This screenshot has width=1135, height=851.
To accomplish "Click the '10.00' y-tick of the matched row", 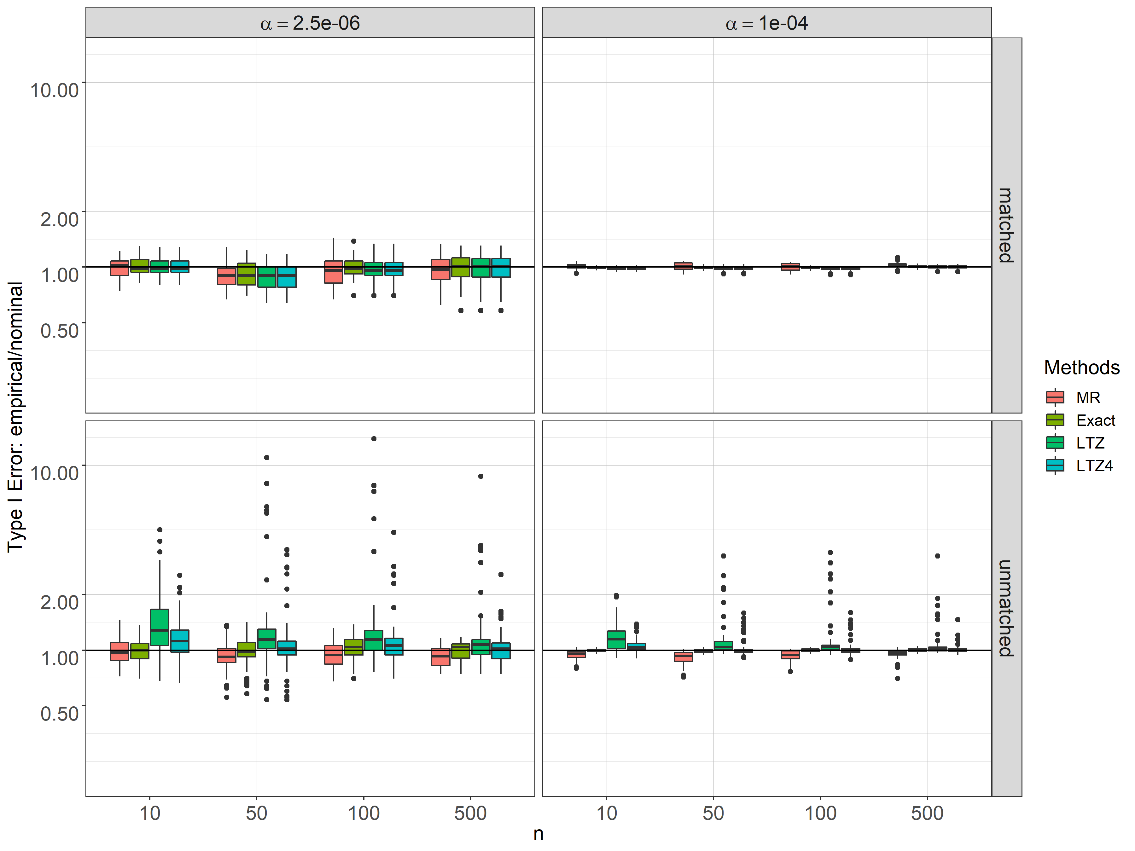I will 55,90.
